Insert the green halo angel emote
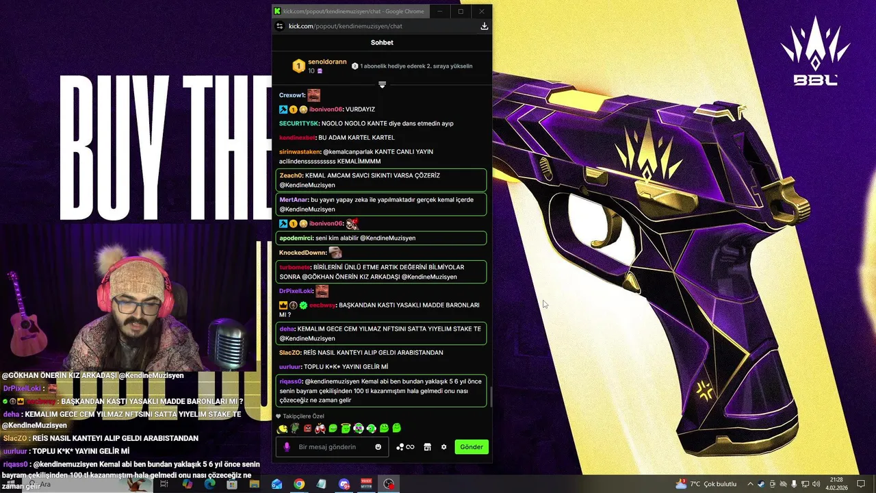Screen dimensions: 876x493 (346, 428)
